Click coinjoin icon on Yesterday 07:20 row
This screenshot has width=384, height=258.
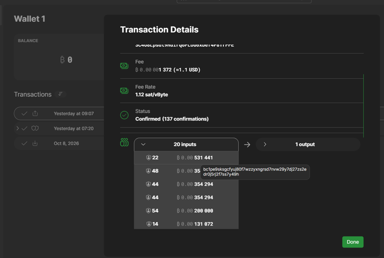pos(35,128)
